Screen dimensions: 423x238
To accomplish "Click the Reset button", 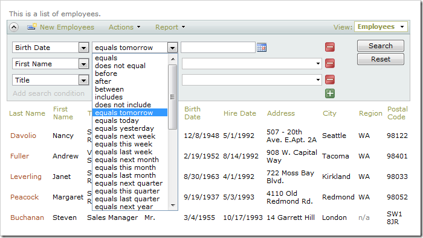I will click(x=380, y=59).
